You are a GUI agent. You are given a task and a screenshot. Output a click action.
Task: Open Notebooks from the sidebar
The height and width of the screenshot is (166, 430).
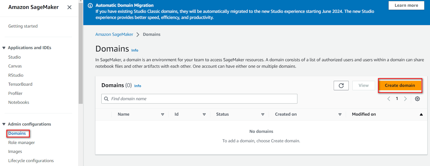pos(19,102)
